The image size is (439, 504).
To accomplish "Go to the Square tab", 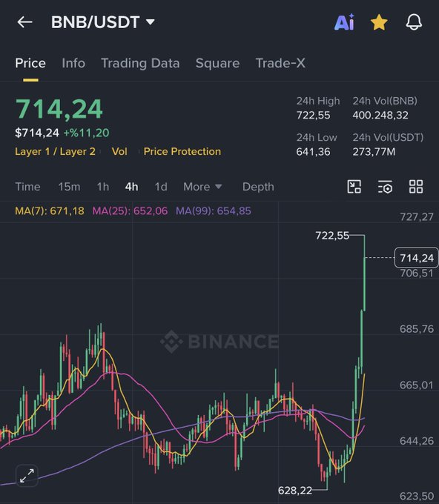I will pyautogui.click(x=217, y=63).
